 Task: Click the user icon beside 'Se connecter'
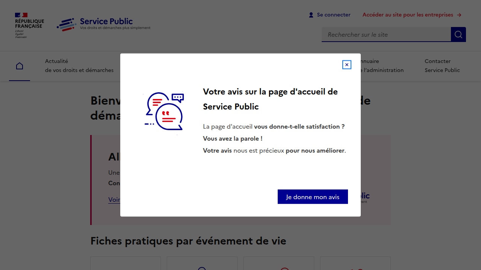[x=311, y=15]
